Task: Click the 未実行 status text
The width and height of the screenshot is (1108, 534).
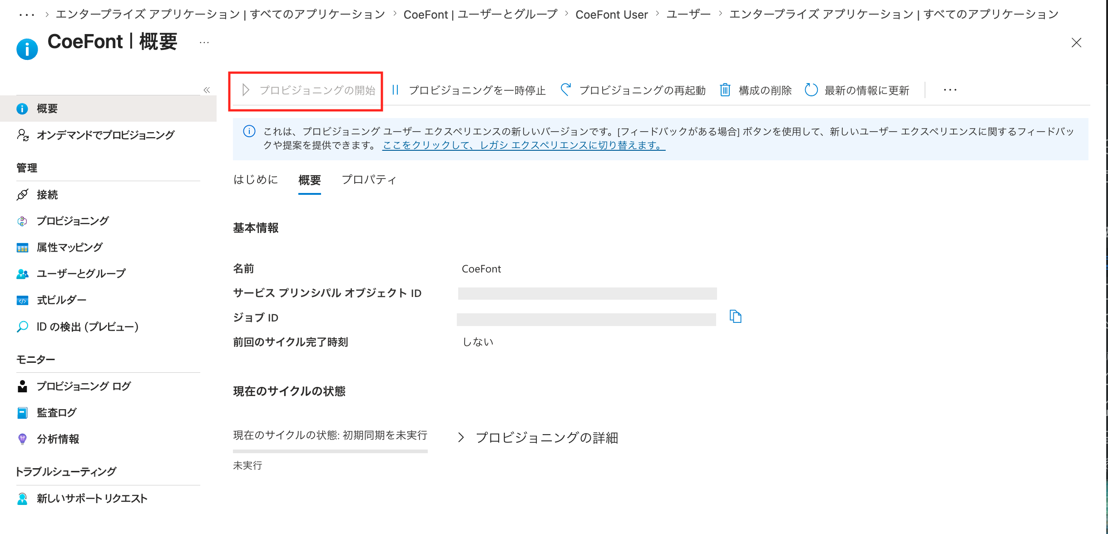Action: click(247, 465)
